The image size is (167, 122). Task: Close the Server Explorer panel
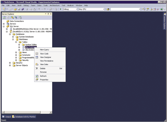[x=51, y=14]
